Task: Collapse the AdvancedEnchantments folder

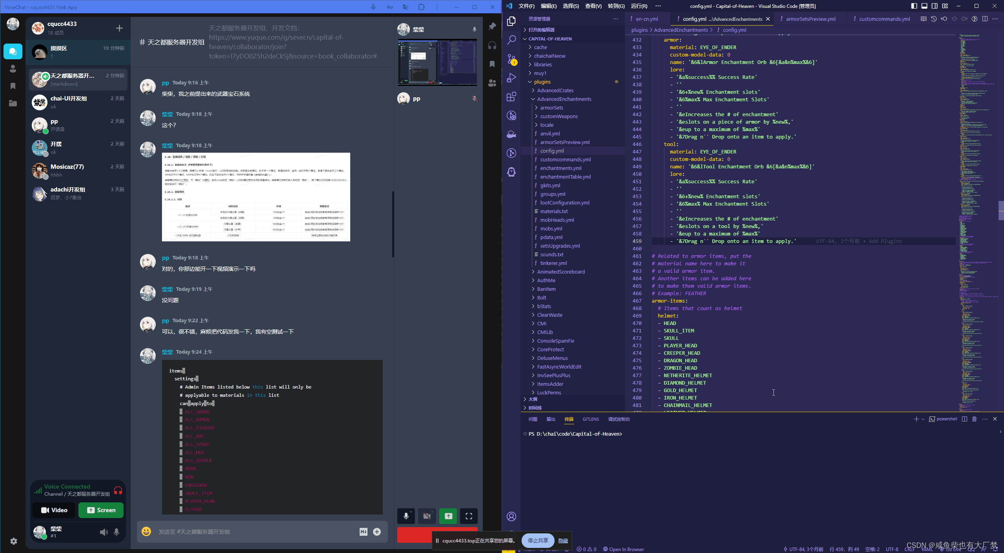Action: pyautogui.click(x=564, y=99)
